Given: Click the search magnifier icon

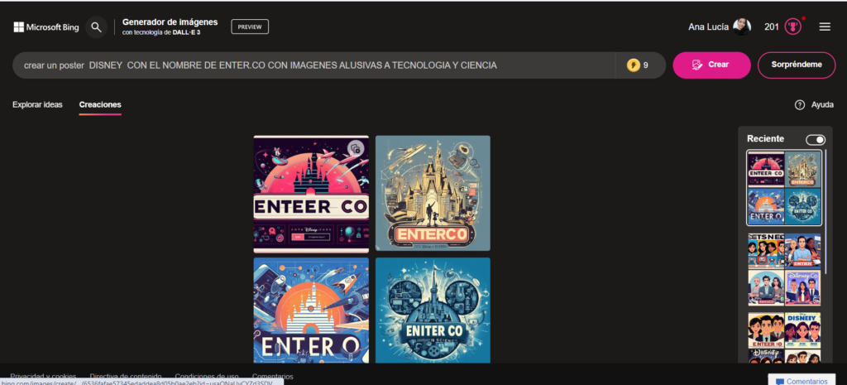Looking at the screenshot, I should (x=96, y=27).
